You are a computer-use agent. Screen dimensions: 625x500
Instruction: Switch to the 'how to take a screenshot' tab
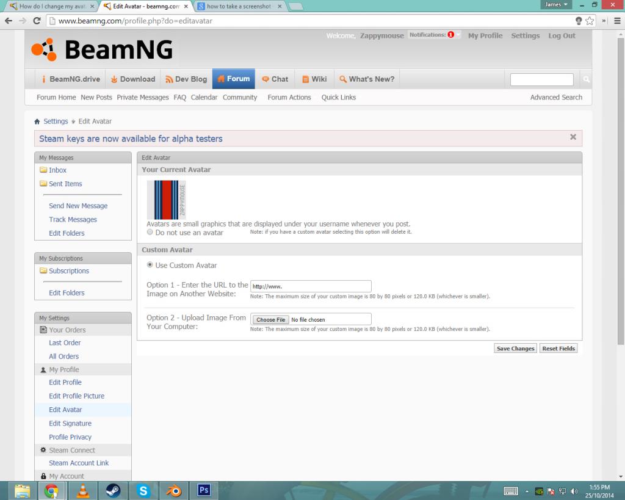point(239,6)
